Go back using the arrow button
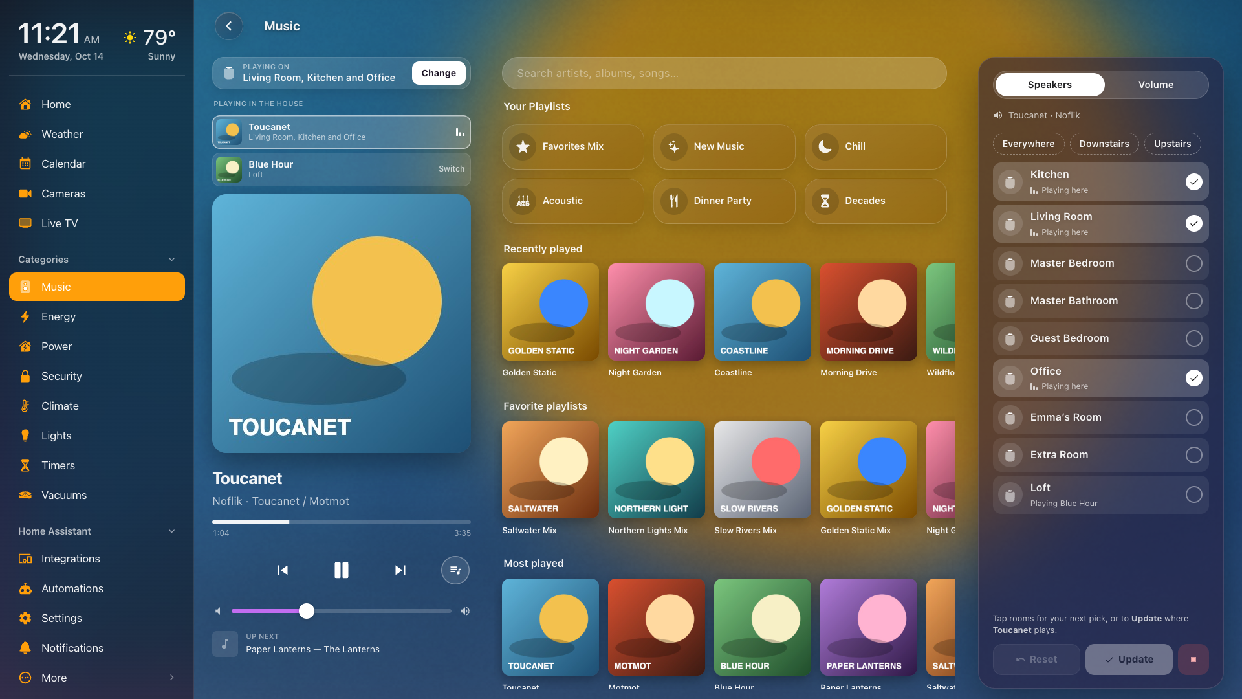1242x699 pixels. (x=228, y=26)
